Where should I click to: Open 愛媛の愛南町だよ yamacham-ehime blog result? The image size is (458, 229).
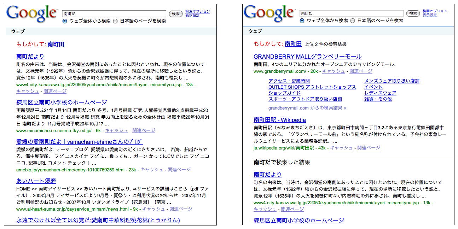(x=80, y=142)
